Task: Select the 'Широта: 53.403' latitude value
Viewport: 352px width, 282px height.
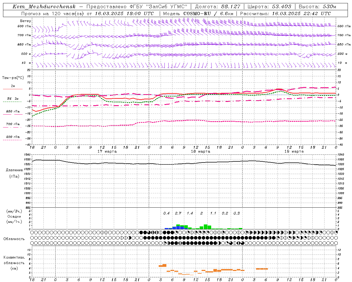Action: (269, 7)
